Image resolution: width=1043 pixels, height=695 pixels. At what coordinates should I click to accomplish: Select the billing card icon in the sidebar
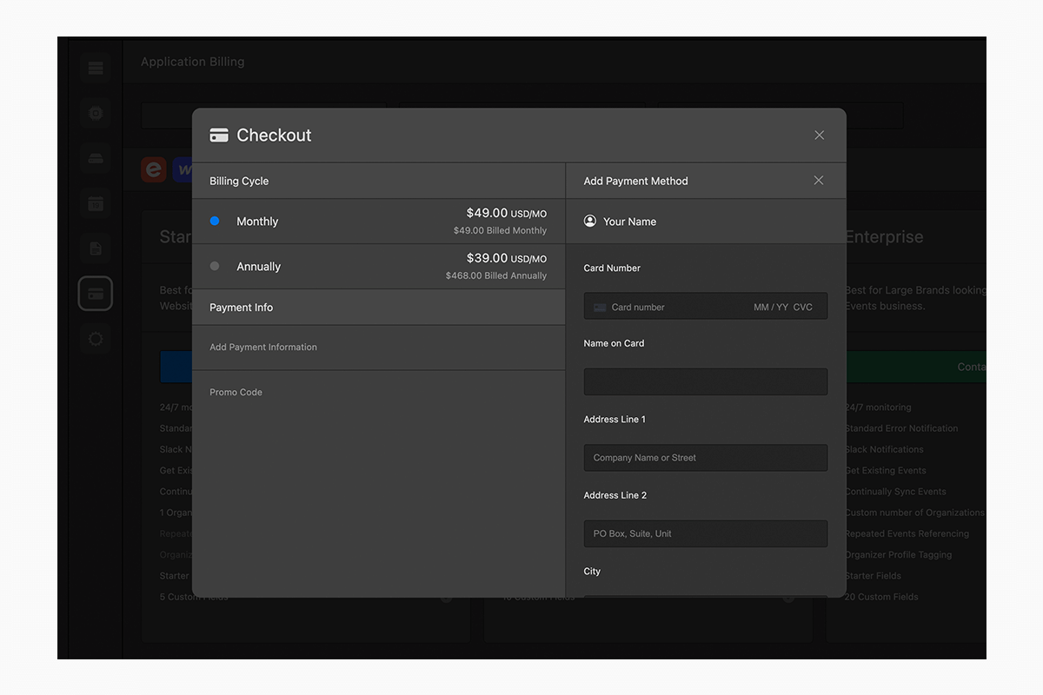point(96,294)
